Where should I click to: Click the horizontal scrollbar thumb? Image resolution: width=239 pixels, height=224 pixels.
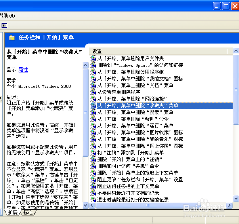click(147, 205)
